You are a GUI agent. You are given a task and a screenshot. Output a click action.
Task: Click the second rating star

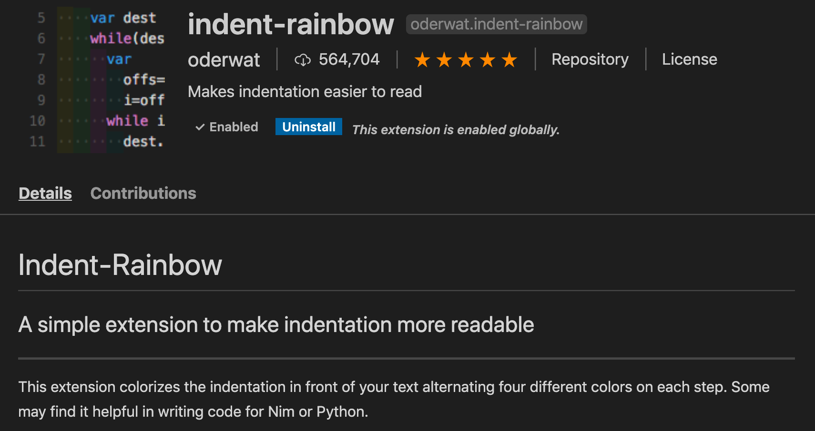(444, 59)
